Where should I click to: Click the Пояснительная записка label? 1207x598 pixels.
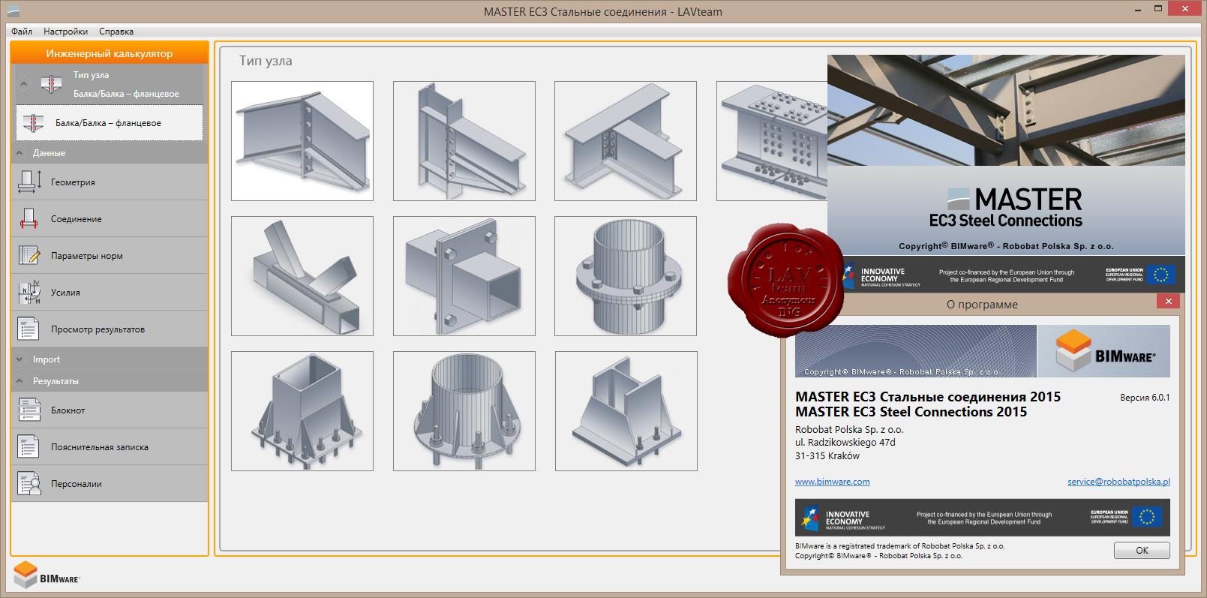click(x=100, y=447)
